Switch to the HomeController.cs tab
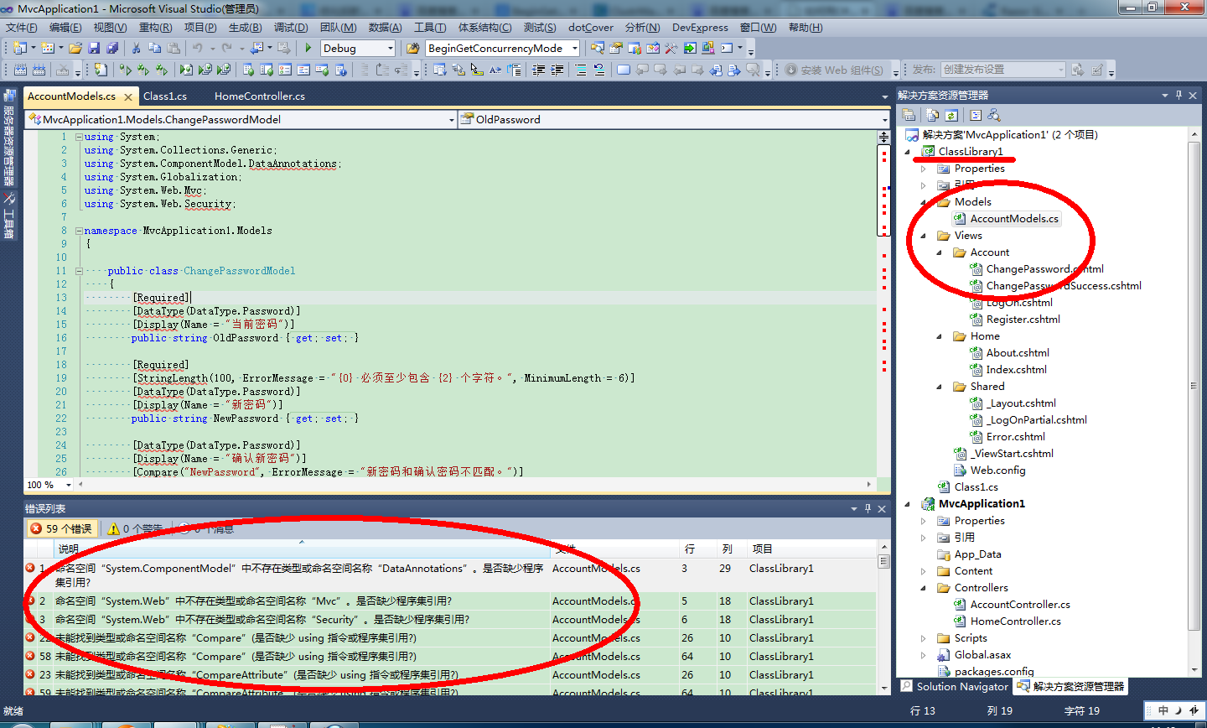This screenshot has height=728, width=1207. coord(260,96)
